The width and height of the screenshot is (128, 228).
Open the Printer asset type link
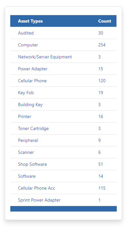click(x=24, y=116)
